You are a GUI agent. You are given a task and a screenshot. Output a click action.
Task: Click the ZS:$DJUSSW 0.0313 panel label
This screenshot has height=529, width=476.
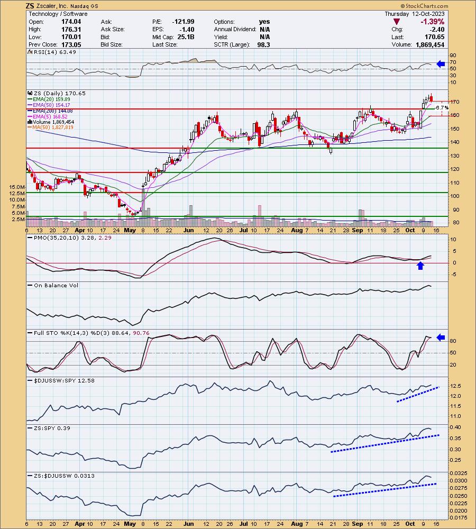point(64,476)
